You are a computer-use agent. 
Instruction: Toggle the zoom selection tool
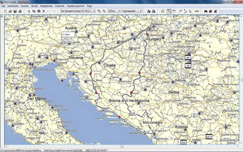(x=169, y=11)
